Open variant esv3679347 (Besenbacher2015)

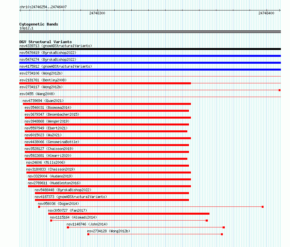click(52, 114)
